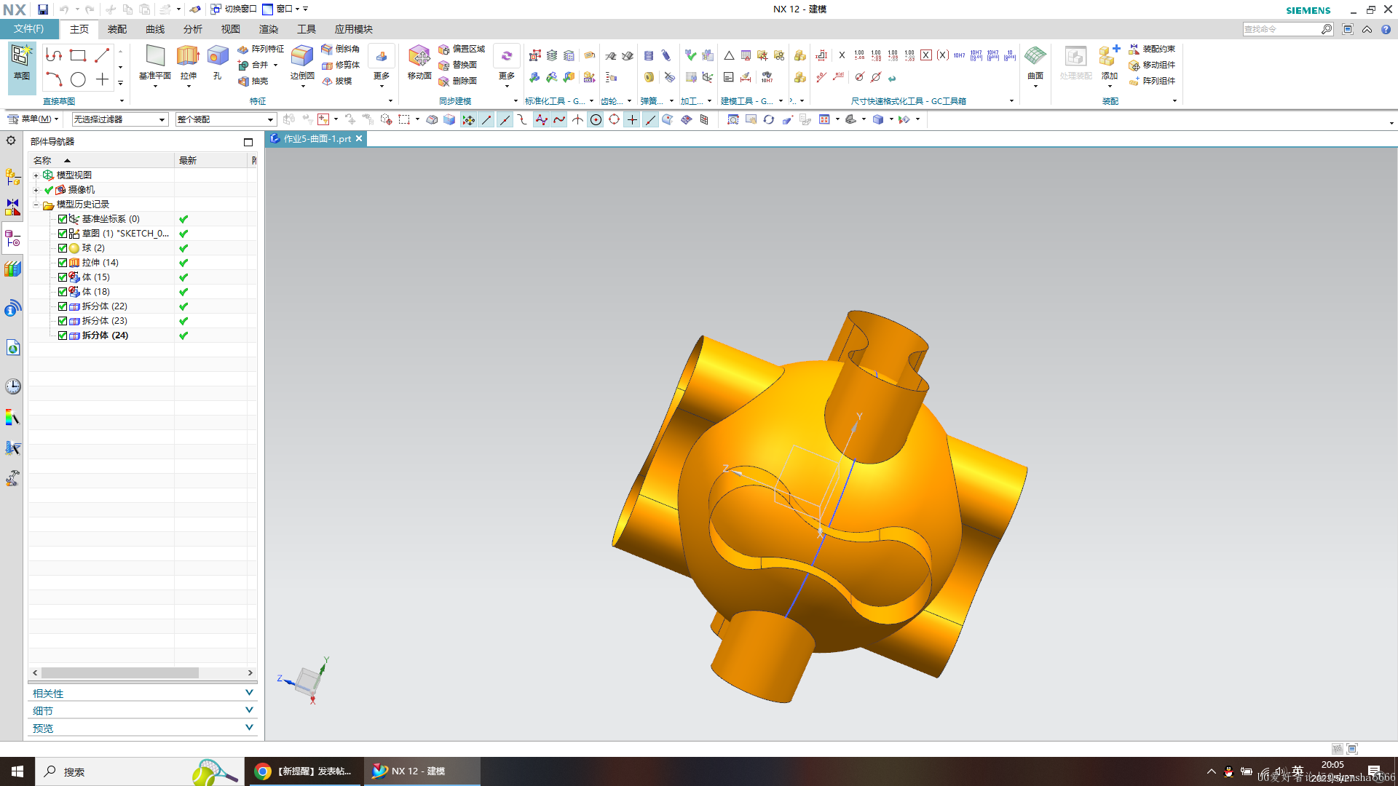1398x786 pixels.
Task: Uncheck the 球 (2) checkbox
Action: [63, 248]
